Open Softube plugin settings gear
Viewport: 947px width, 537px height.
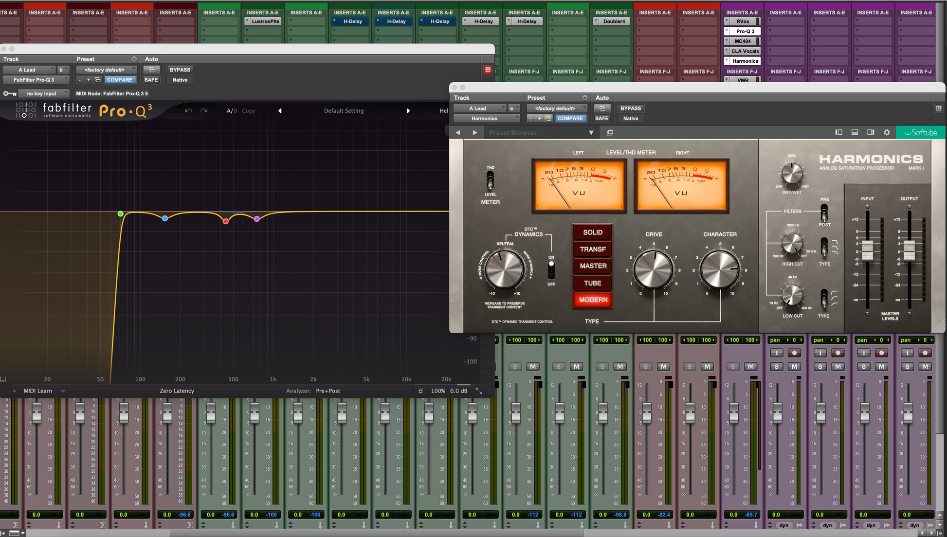[887, 132]
